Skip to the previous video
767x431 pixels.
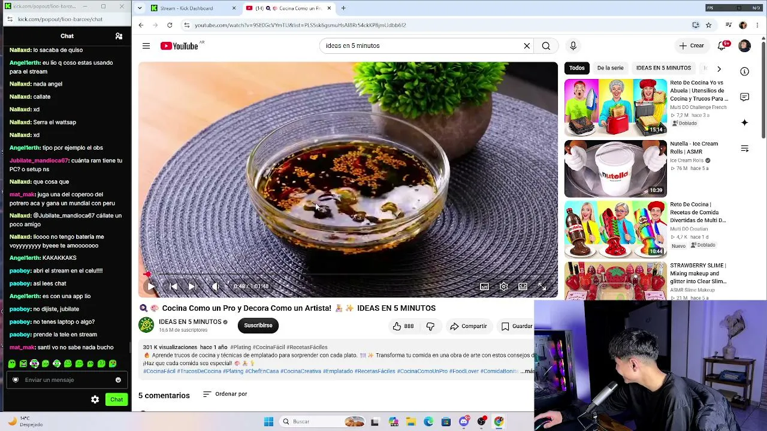[x=173, y=286]
